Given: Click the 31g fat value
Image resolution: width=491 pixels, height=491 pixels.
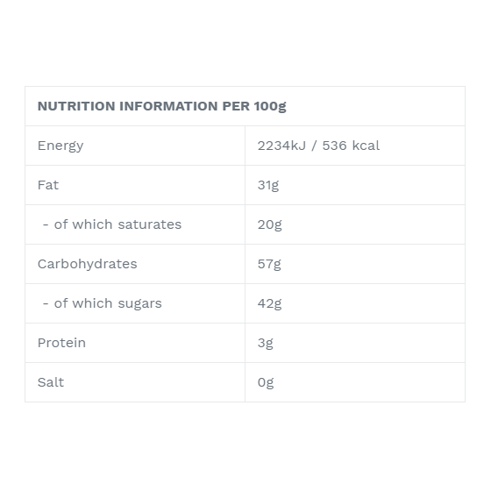Looking at the screenshot, I should [268, 185].
